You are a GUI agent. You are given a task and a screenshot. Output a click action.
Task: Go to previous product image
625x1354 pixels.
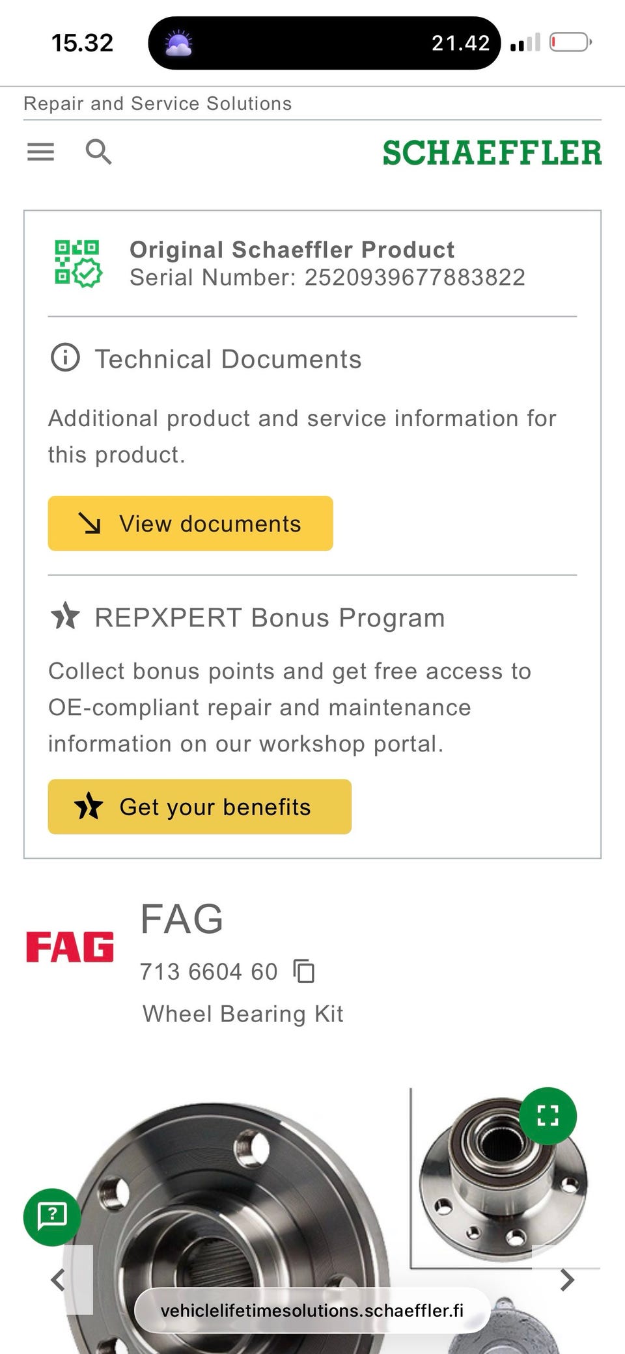[x=58, y=1280]
